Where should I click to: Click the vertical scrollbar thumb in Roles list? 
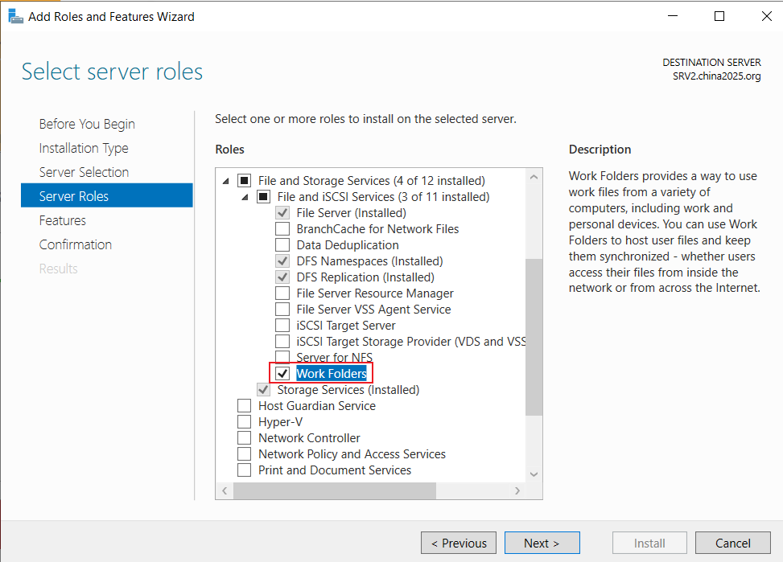534,337
